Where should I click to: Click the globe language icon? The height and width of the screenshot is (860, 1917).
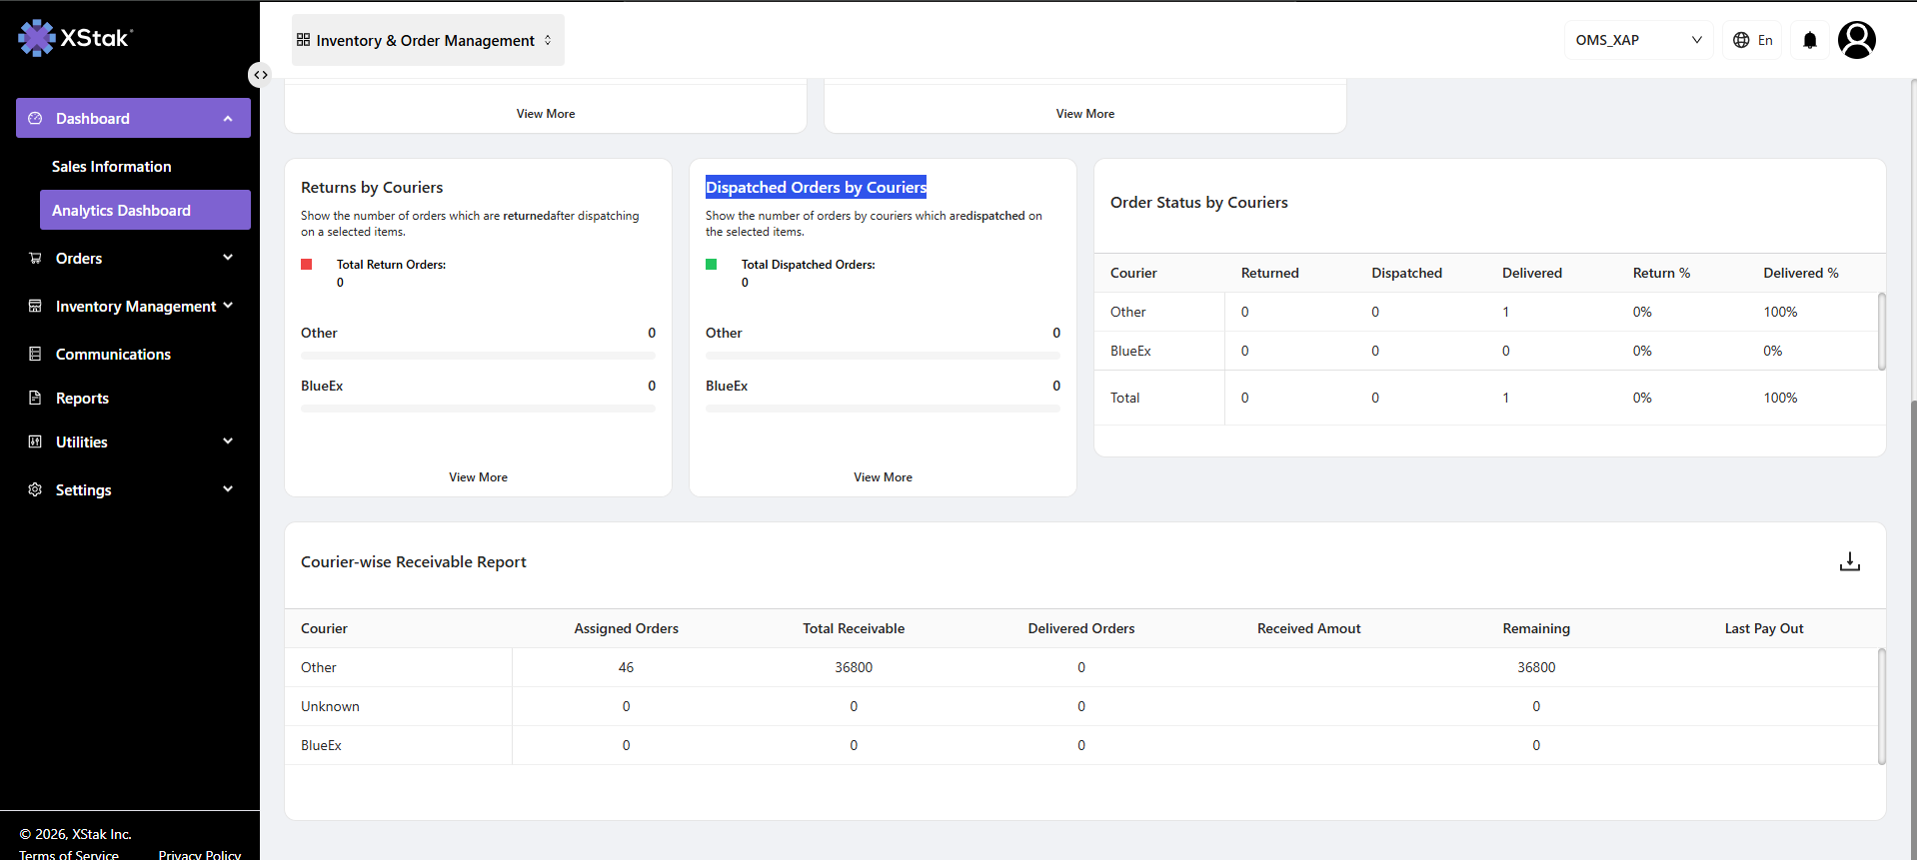click(x=1741, y=40)
